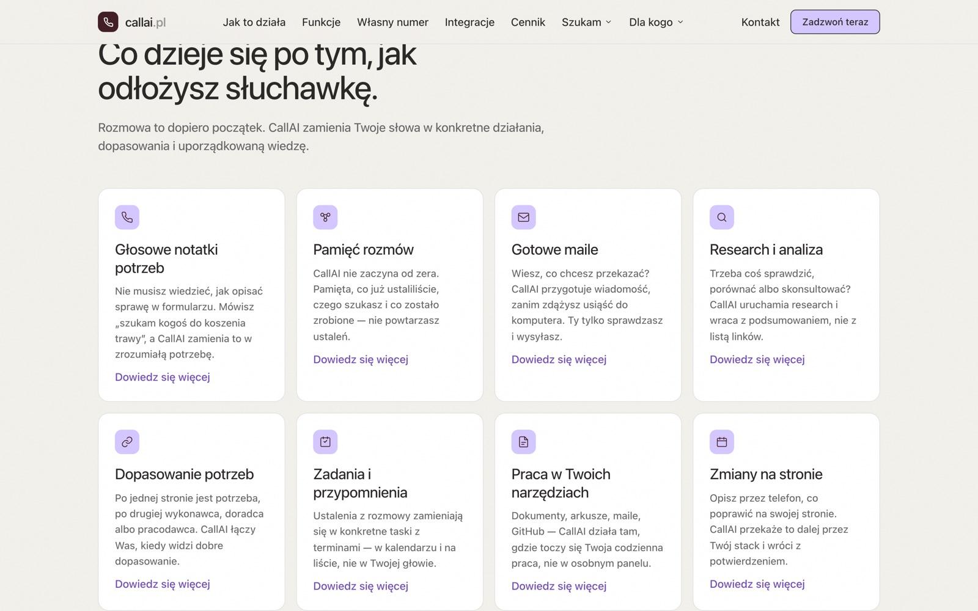This screenshot has height=611, width=978.
Task: Click the Pamięć rozmów card title
Action: 363,249
